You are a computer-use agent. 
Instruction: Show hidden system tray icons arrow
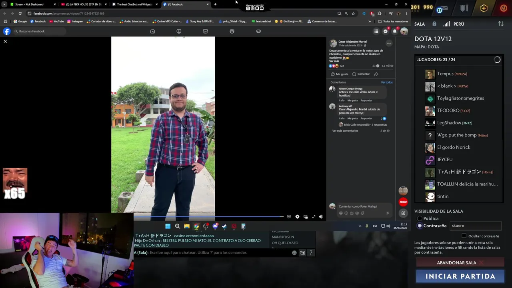(360, 226)
